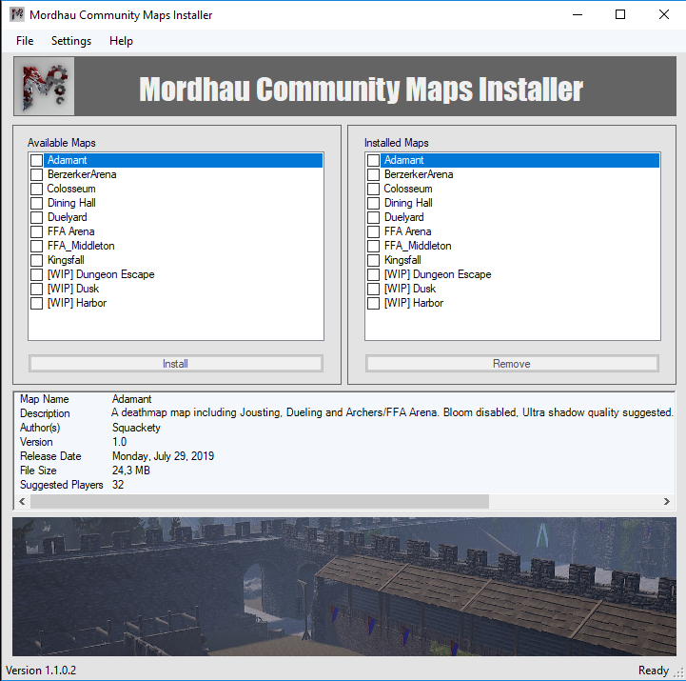Select Duelyard name in Installed Maps list
Image resolution: width=686 pixels, height=681 pixels.
[404, 217]
